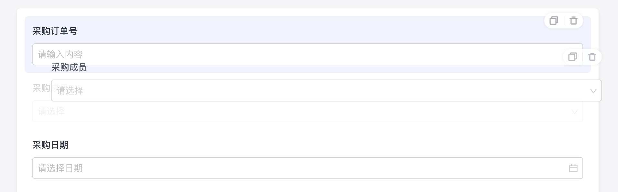Click the dragged 采购成员 label
618x192 pixels.
click(x=69, y=68)
